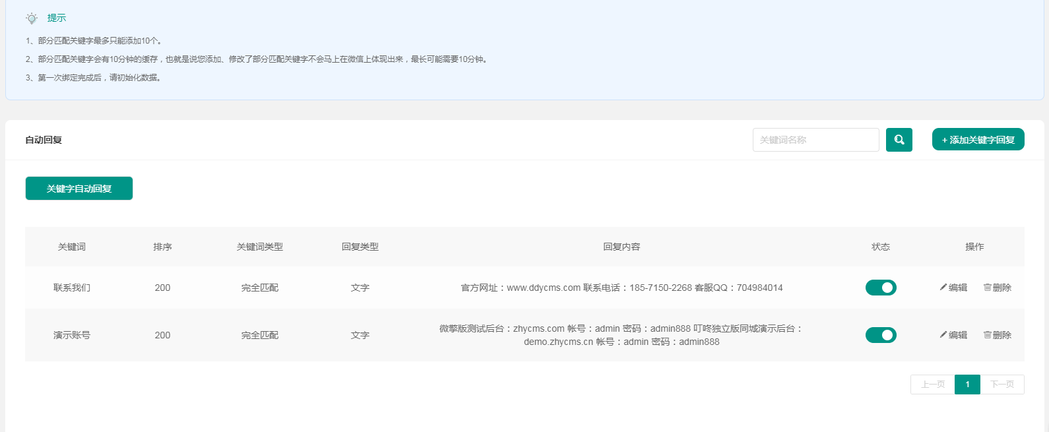
Task: Click the 关键词 column header
Action: pyautogui.click(x=72, y=247)
